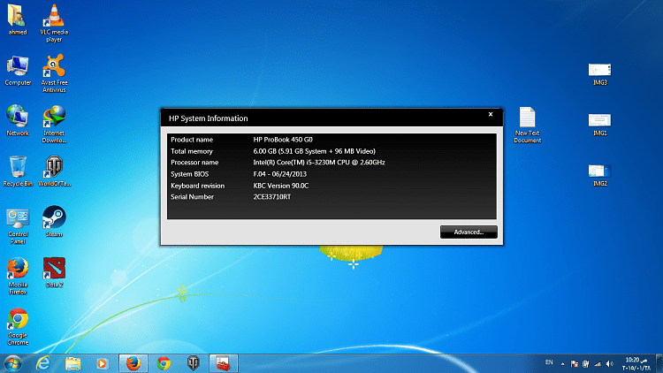Select the IMG1 image file
This screenshot has width=663, height=373.
pos(599,125)
